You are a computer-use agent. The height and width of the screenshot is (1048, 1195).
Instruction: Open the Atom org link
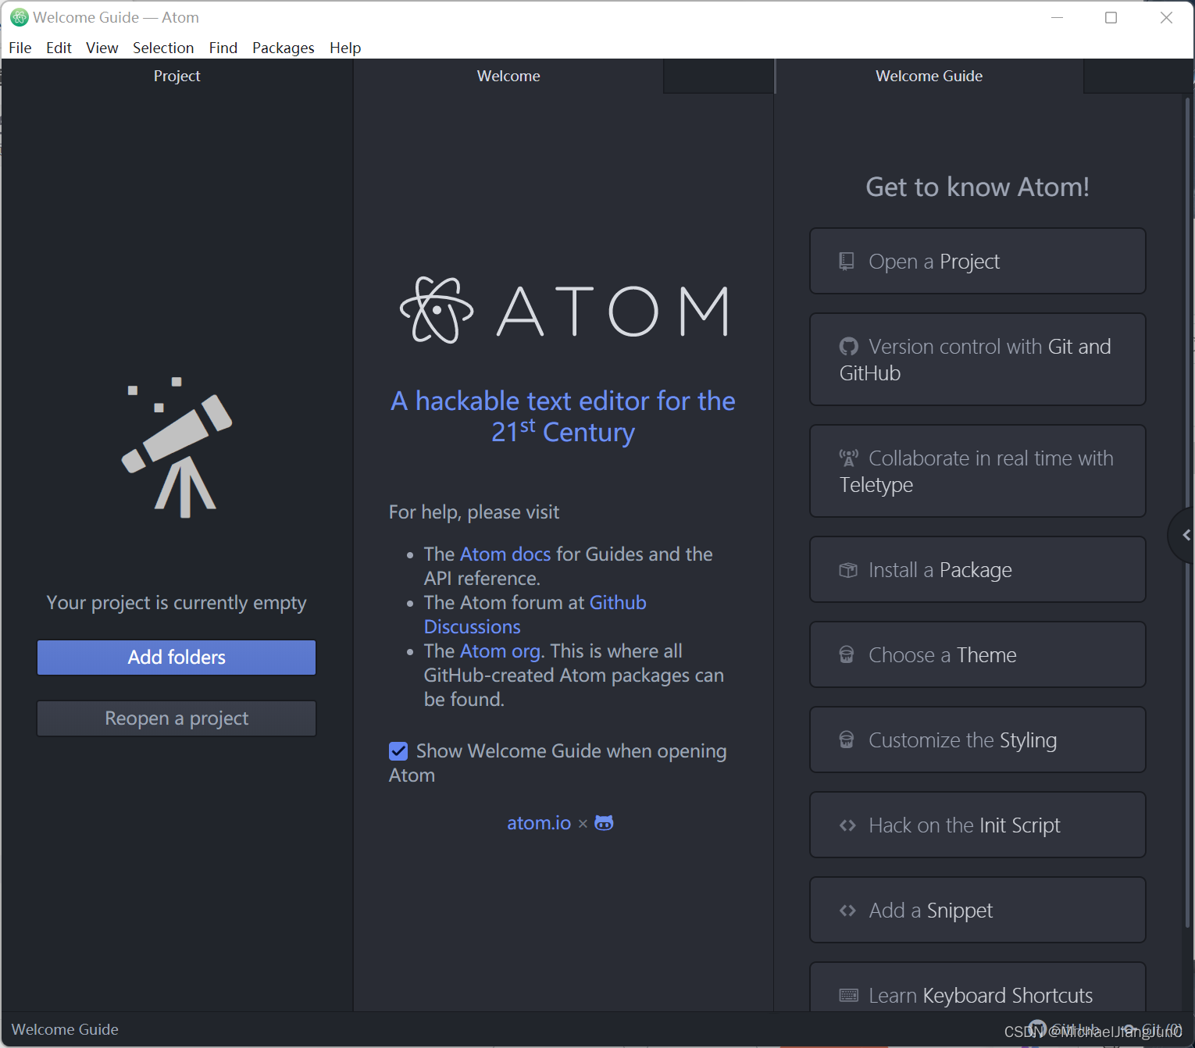pos(500,651)
